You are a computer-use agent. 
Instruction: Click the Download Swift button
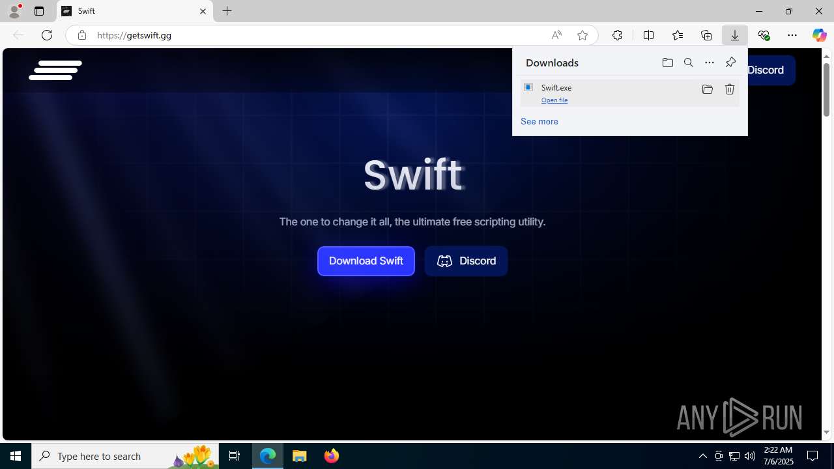(366, 261)
